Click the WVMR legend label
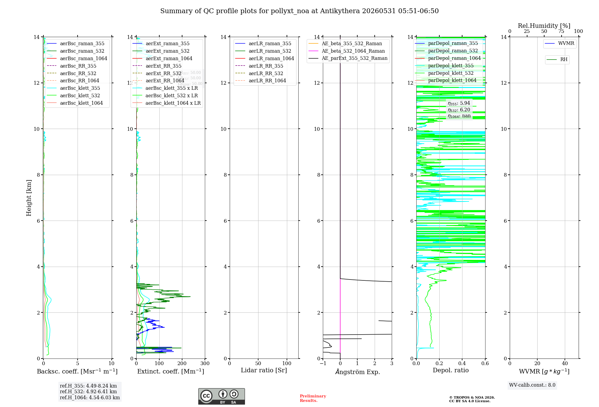This screenshot has width=599, height=407. tap(566, 43)
